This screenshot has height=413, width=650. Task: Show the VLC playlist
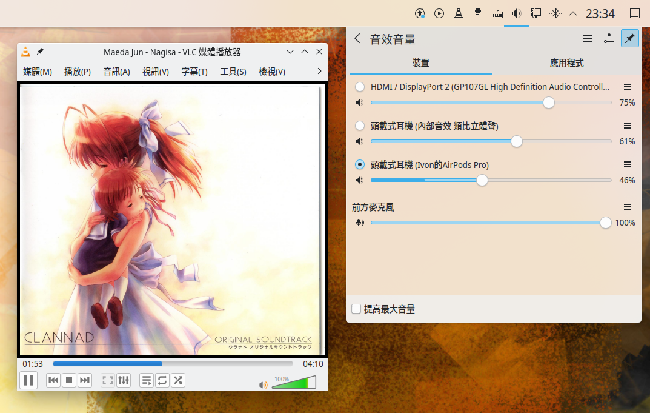tap(147, 380)
